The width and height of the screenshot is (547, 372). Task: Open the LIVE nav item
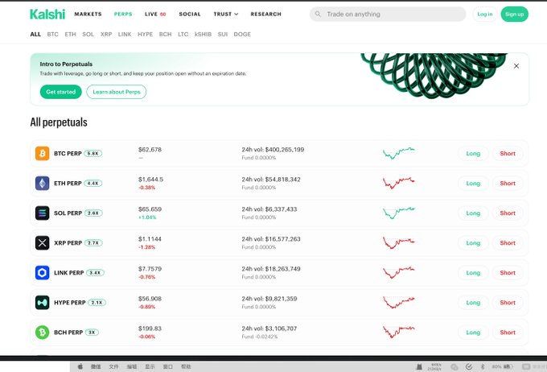click(155, 14)
